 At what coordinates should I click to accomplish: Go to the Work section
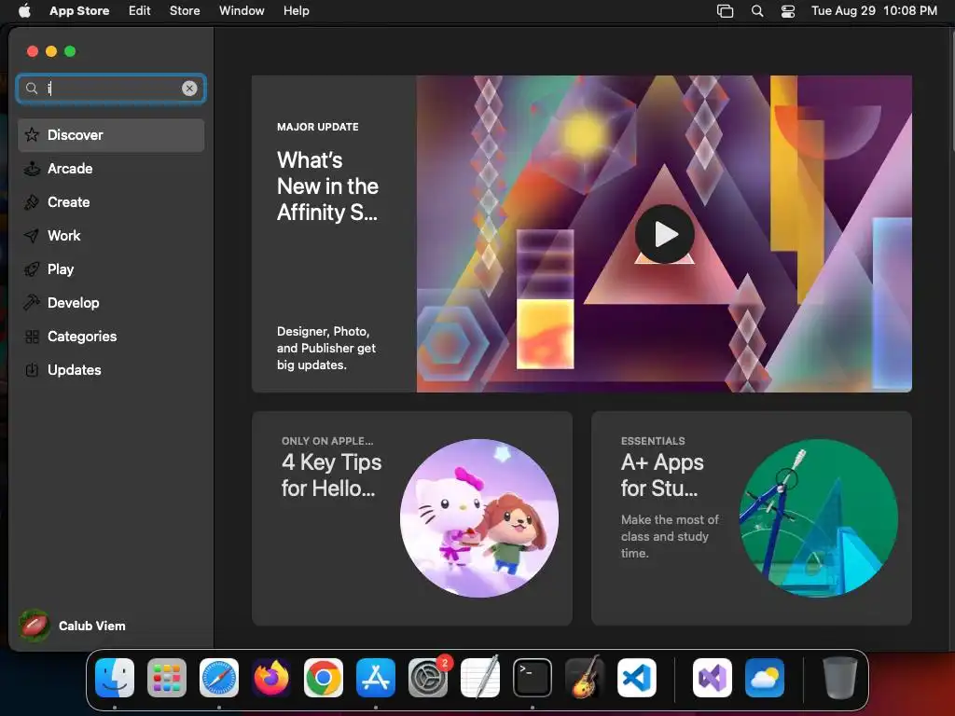click(x=111, y=236)
